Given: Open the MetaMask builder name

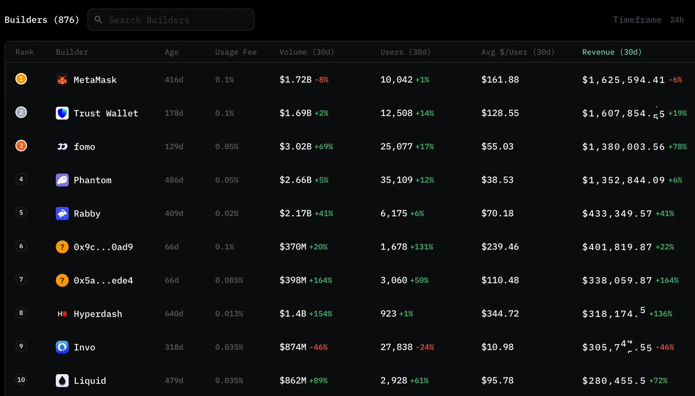Looking at the screenshot, I should coord(95,80).
